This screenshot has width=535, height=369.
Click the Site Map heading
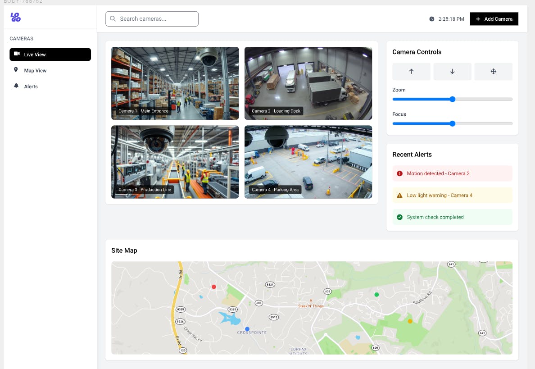124,251
